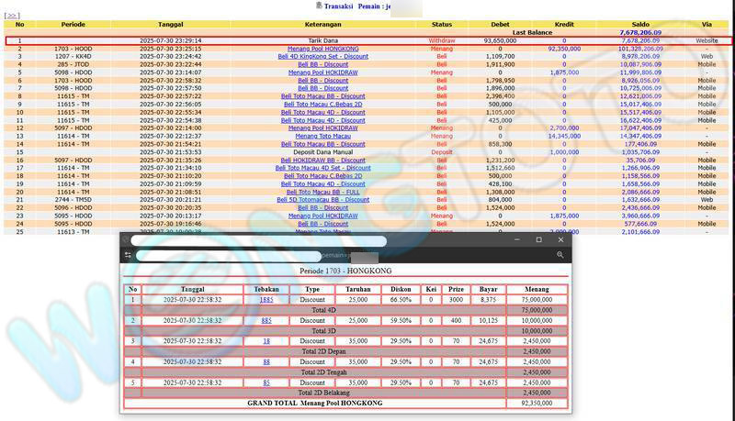Click tebakan number 885 in popup

[x=266, y=320]
